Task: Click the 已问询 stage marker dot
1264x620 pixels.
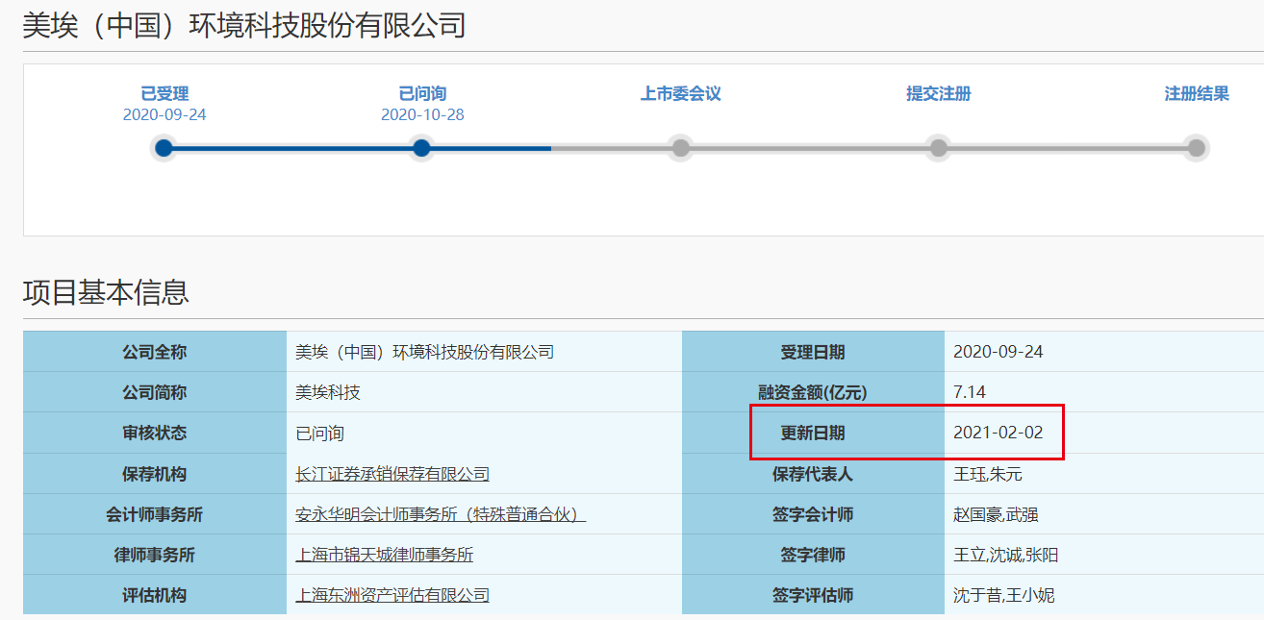Action: pos(421,148)
